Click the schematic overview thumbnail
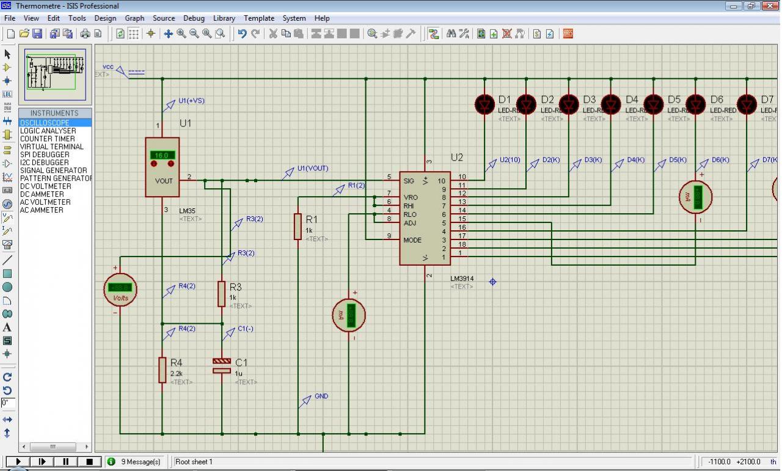 pos(55,74)
